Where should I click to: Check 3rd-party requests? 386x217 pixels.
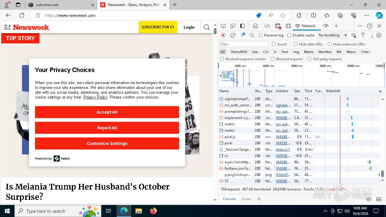click(x=309, y=59)
